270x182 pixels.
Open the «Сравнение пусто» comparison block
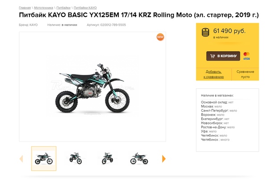[245, 74]
